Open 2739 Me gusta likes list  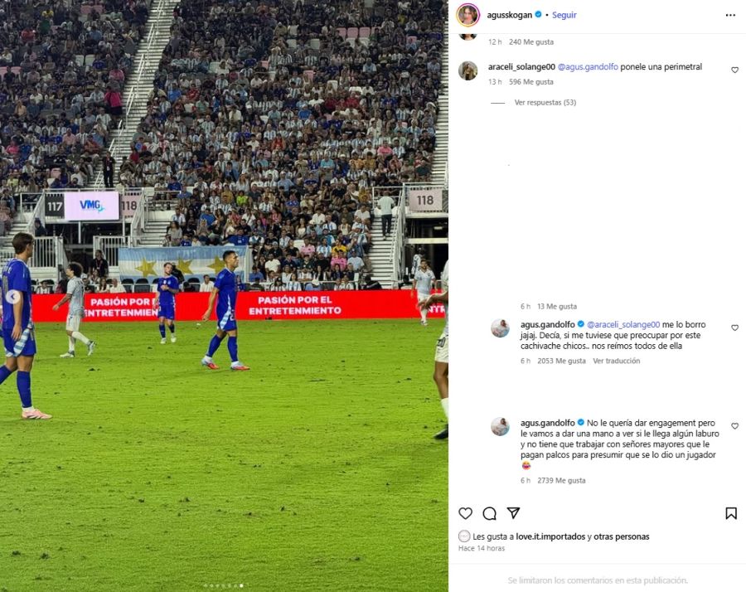pyautogui.click(x=561, y=481)
